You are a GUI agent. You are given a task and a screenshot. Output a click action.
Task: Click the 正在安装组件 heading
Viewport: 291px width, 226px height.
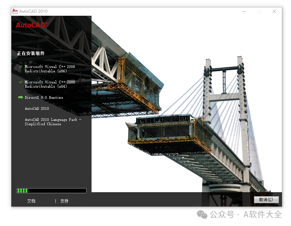click(31, 53)
